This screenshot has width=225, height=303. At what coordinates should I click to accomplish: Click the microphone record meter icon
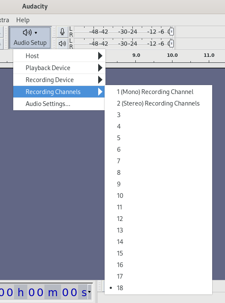click(62, 32)
